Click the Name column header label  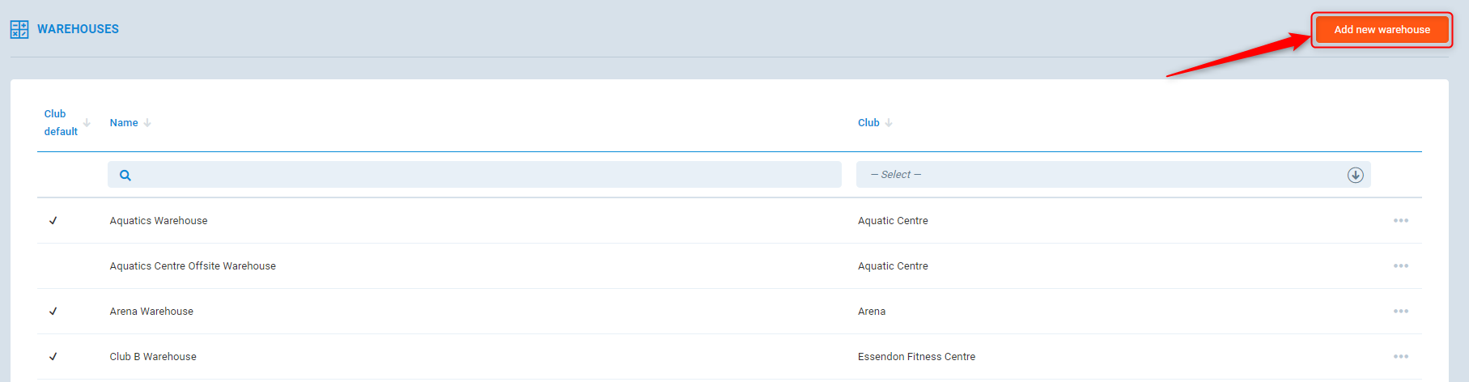(124, 123)
